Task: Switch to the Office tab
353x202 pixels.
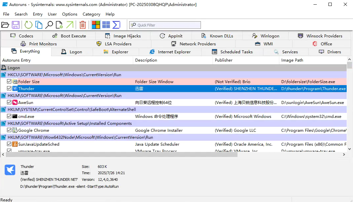Action: [322, 44]
